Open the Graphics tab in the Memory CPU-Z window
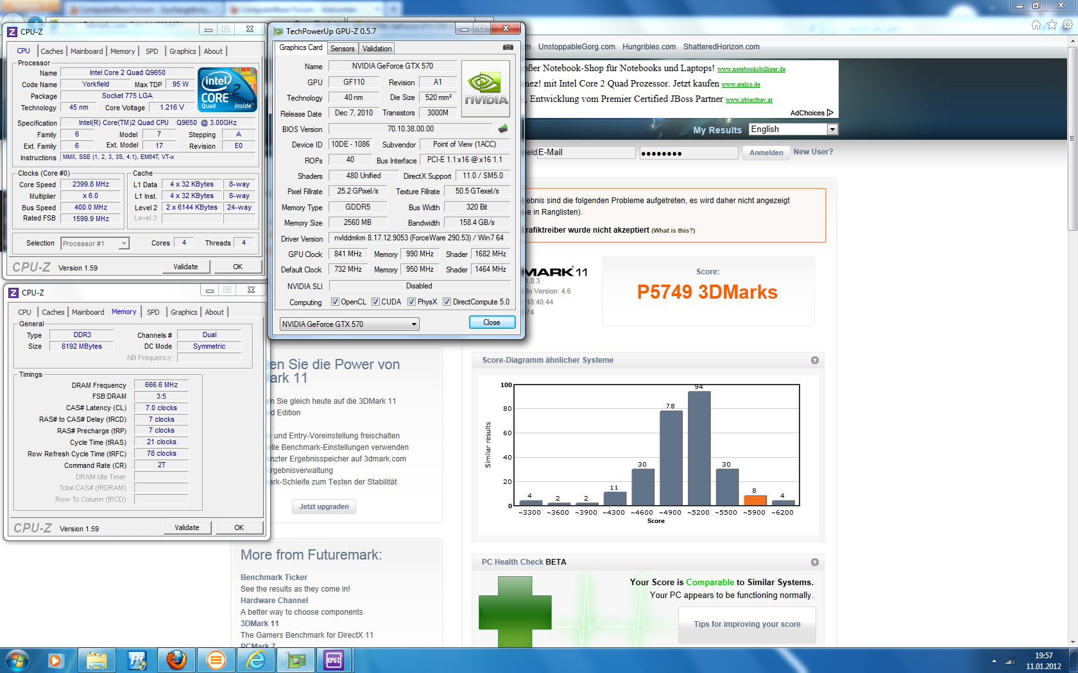The height and width of the screenshot is (673, 1078). [x=184, y=312]
